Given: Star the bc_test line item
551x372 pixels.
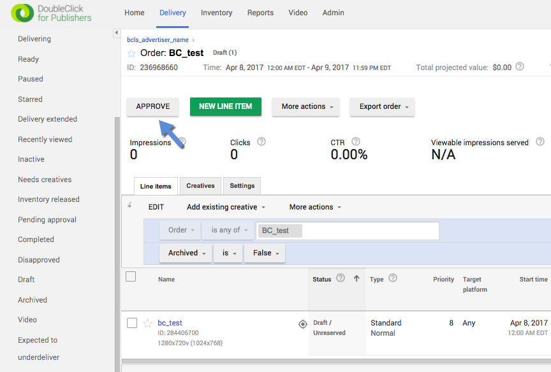Looking at the screenshot, I should click(147, 323).
